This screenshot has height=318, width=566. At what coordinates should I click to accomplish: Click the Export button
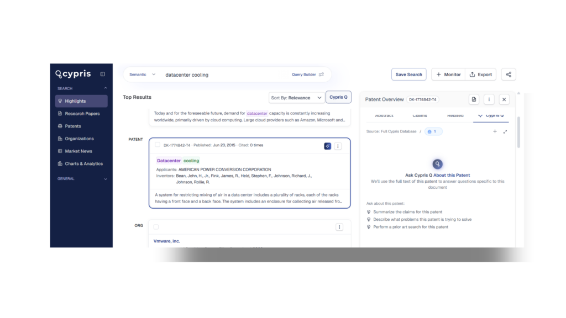click(480, 75)
